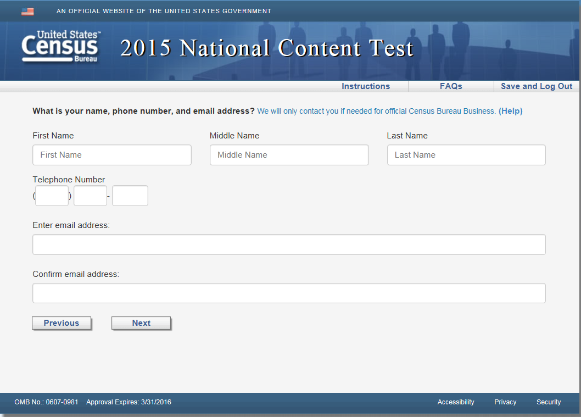
Task: Go back with the Previous button
Action: 62,323
